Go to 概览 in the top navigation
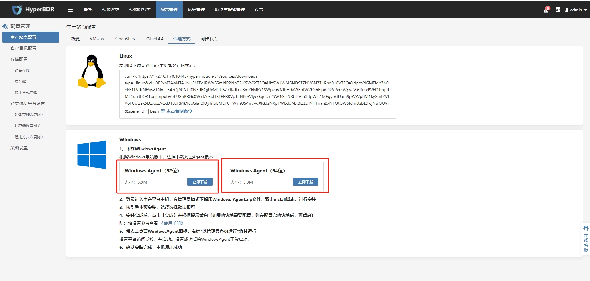This screenshot has height=281, width=590. (88, 10)
